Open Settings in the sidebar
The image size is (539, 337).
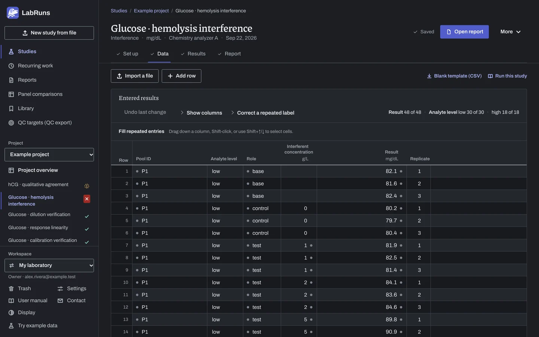[72, 288]
